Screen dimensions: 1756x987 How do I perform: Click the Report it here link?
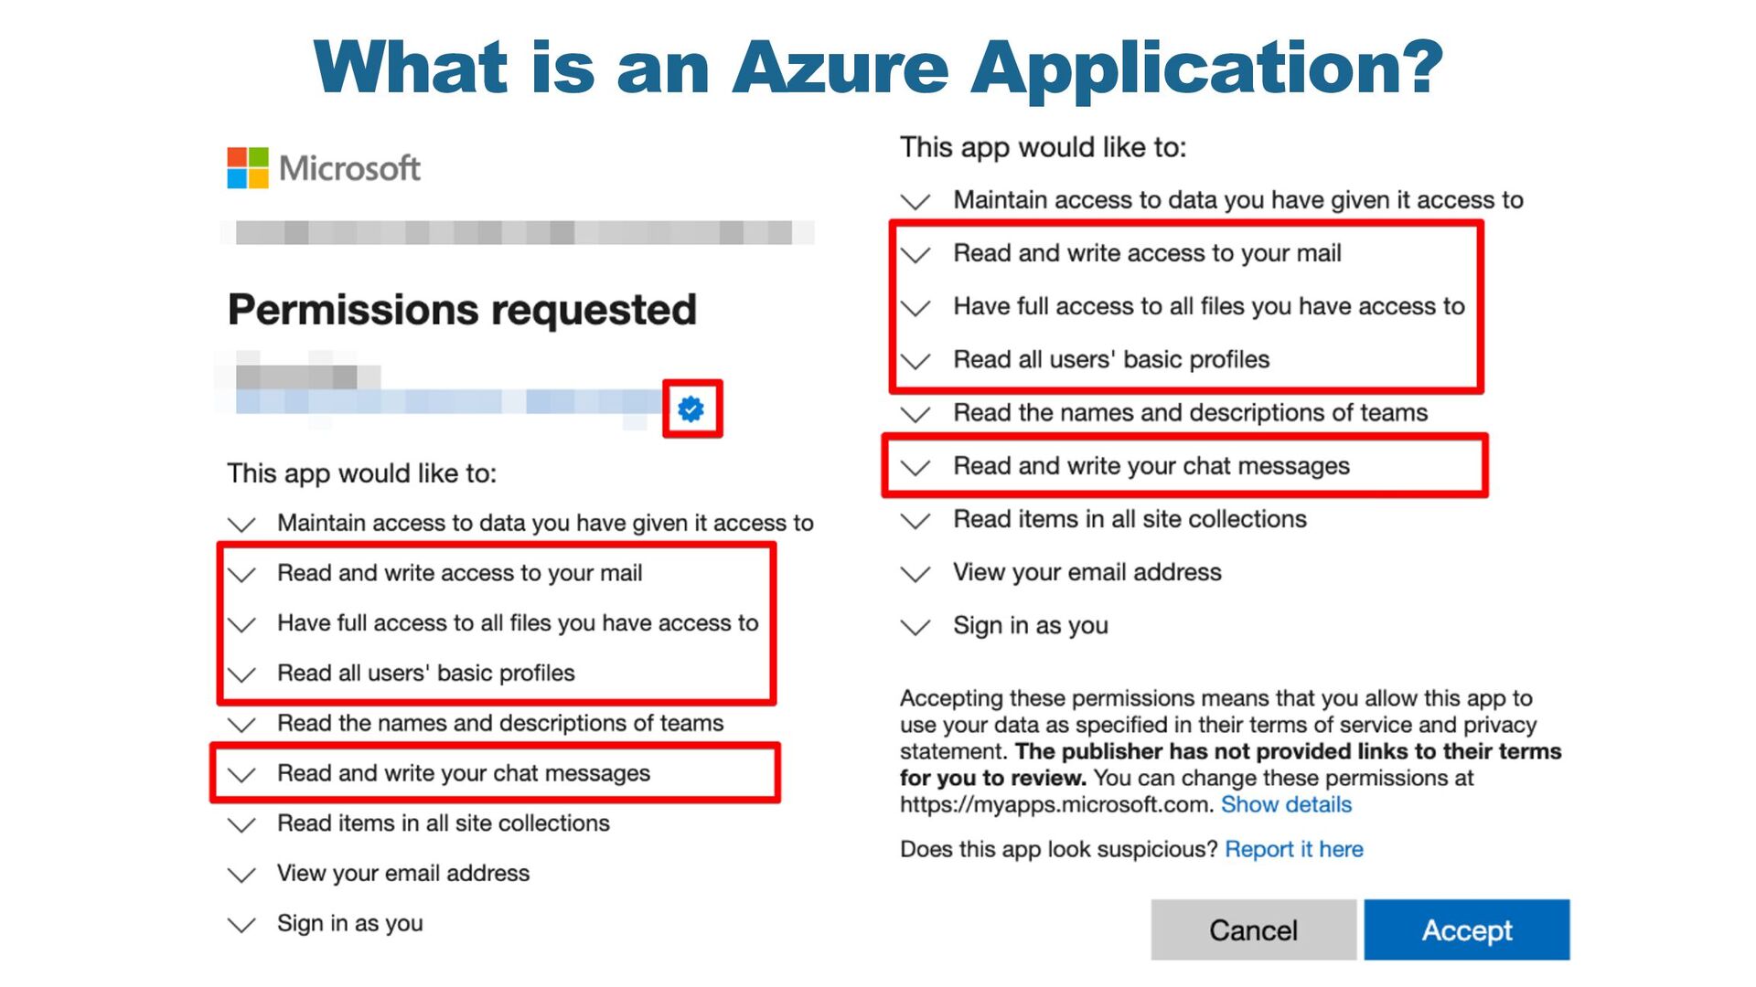(x=1293, y=849)
